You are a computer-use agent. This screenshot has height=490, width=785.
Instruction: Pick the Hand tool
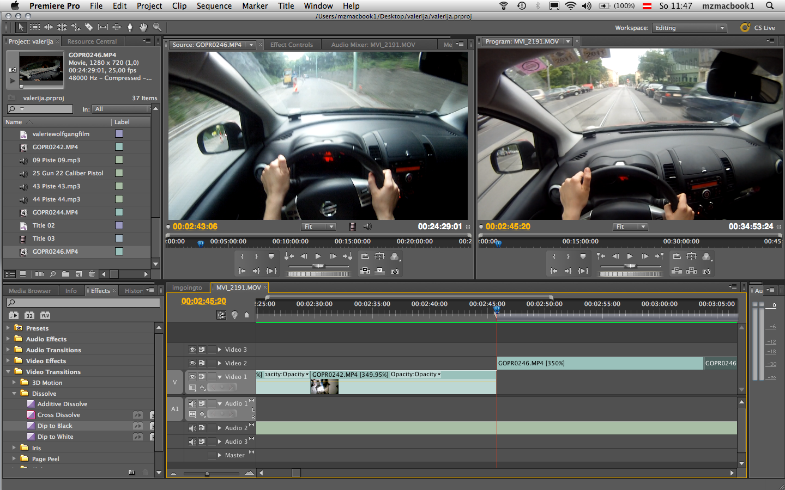point(143,27)
